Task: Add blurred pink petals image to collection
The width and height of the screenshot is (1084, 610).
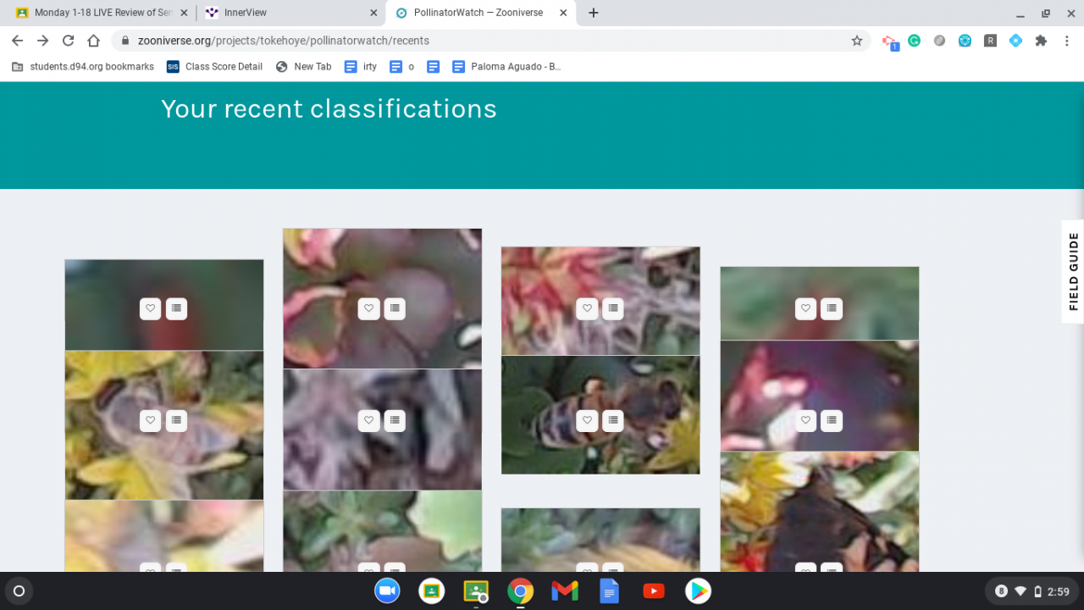Action: [x=395, y=308]
